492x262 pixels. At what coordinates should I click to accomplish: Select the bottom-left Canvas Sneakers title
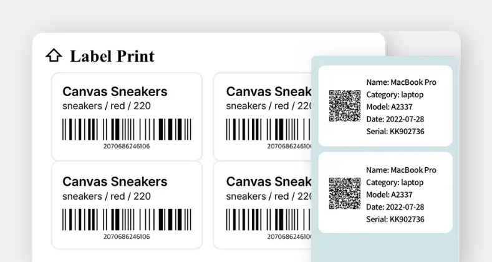(115, 182)
